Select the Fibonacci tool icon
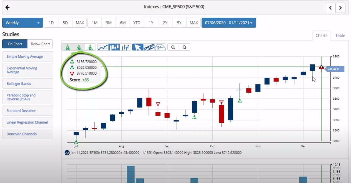This screenshot has height=183, width=351. 160,47
